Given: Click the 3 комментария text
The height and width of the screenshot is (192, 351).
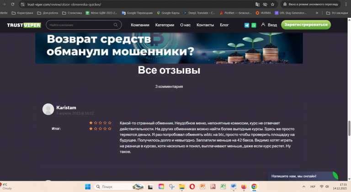Looking at the screenshot, I should (169, 86).
